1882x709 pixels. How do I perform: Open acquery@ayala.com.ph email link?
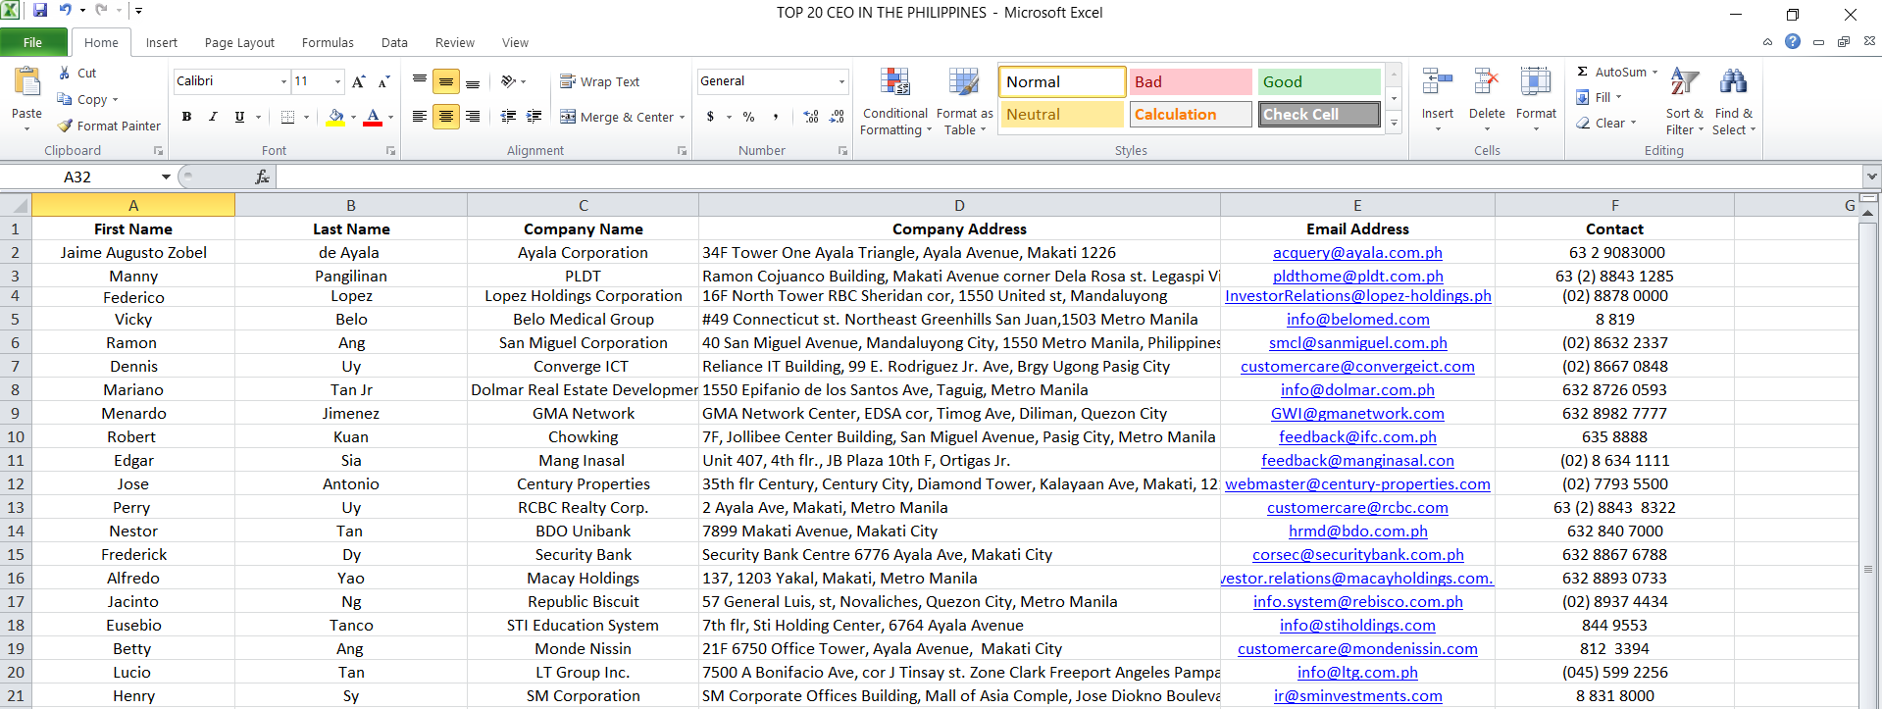click(1357, 253)
